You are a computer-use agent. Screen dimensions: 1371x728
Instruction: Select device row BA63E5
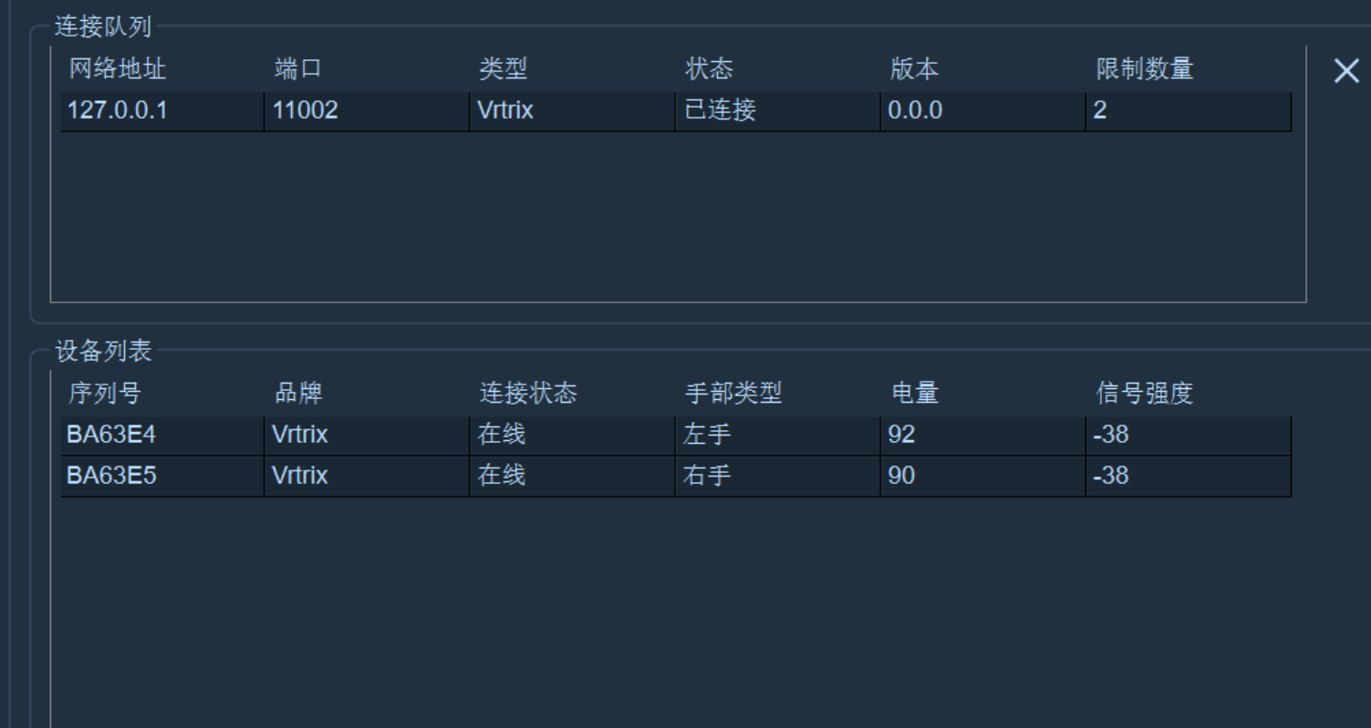(x=676, y=476)
